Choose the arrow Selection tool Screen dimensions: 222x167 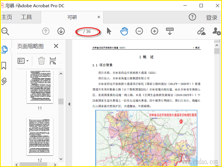pos(109,31)
